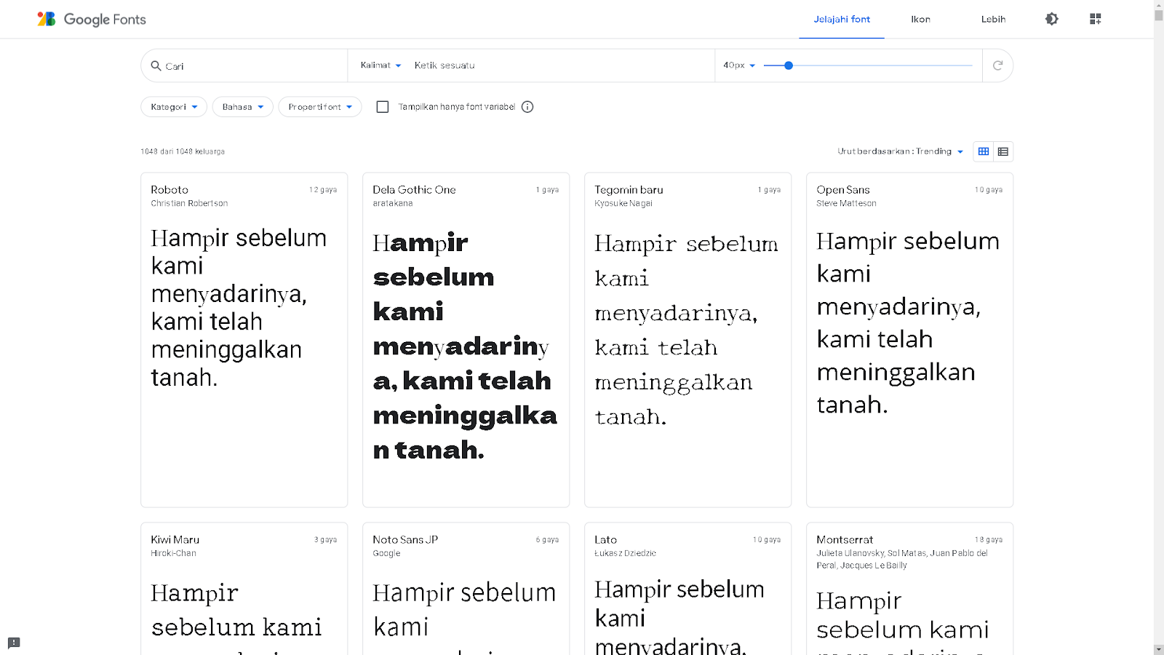Open the Urut berdasarkan Trending dropdown

[901, 151]
